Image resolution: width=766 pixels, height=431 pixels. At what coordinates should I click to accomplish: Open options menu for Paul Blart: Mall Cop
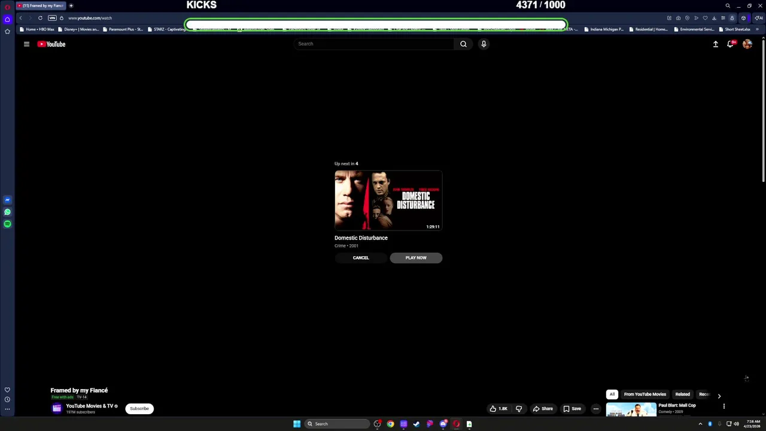(724, 406)
